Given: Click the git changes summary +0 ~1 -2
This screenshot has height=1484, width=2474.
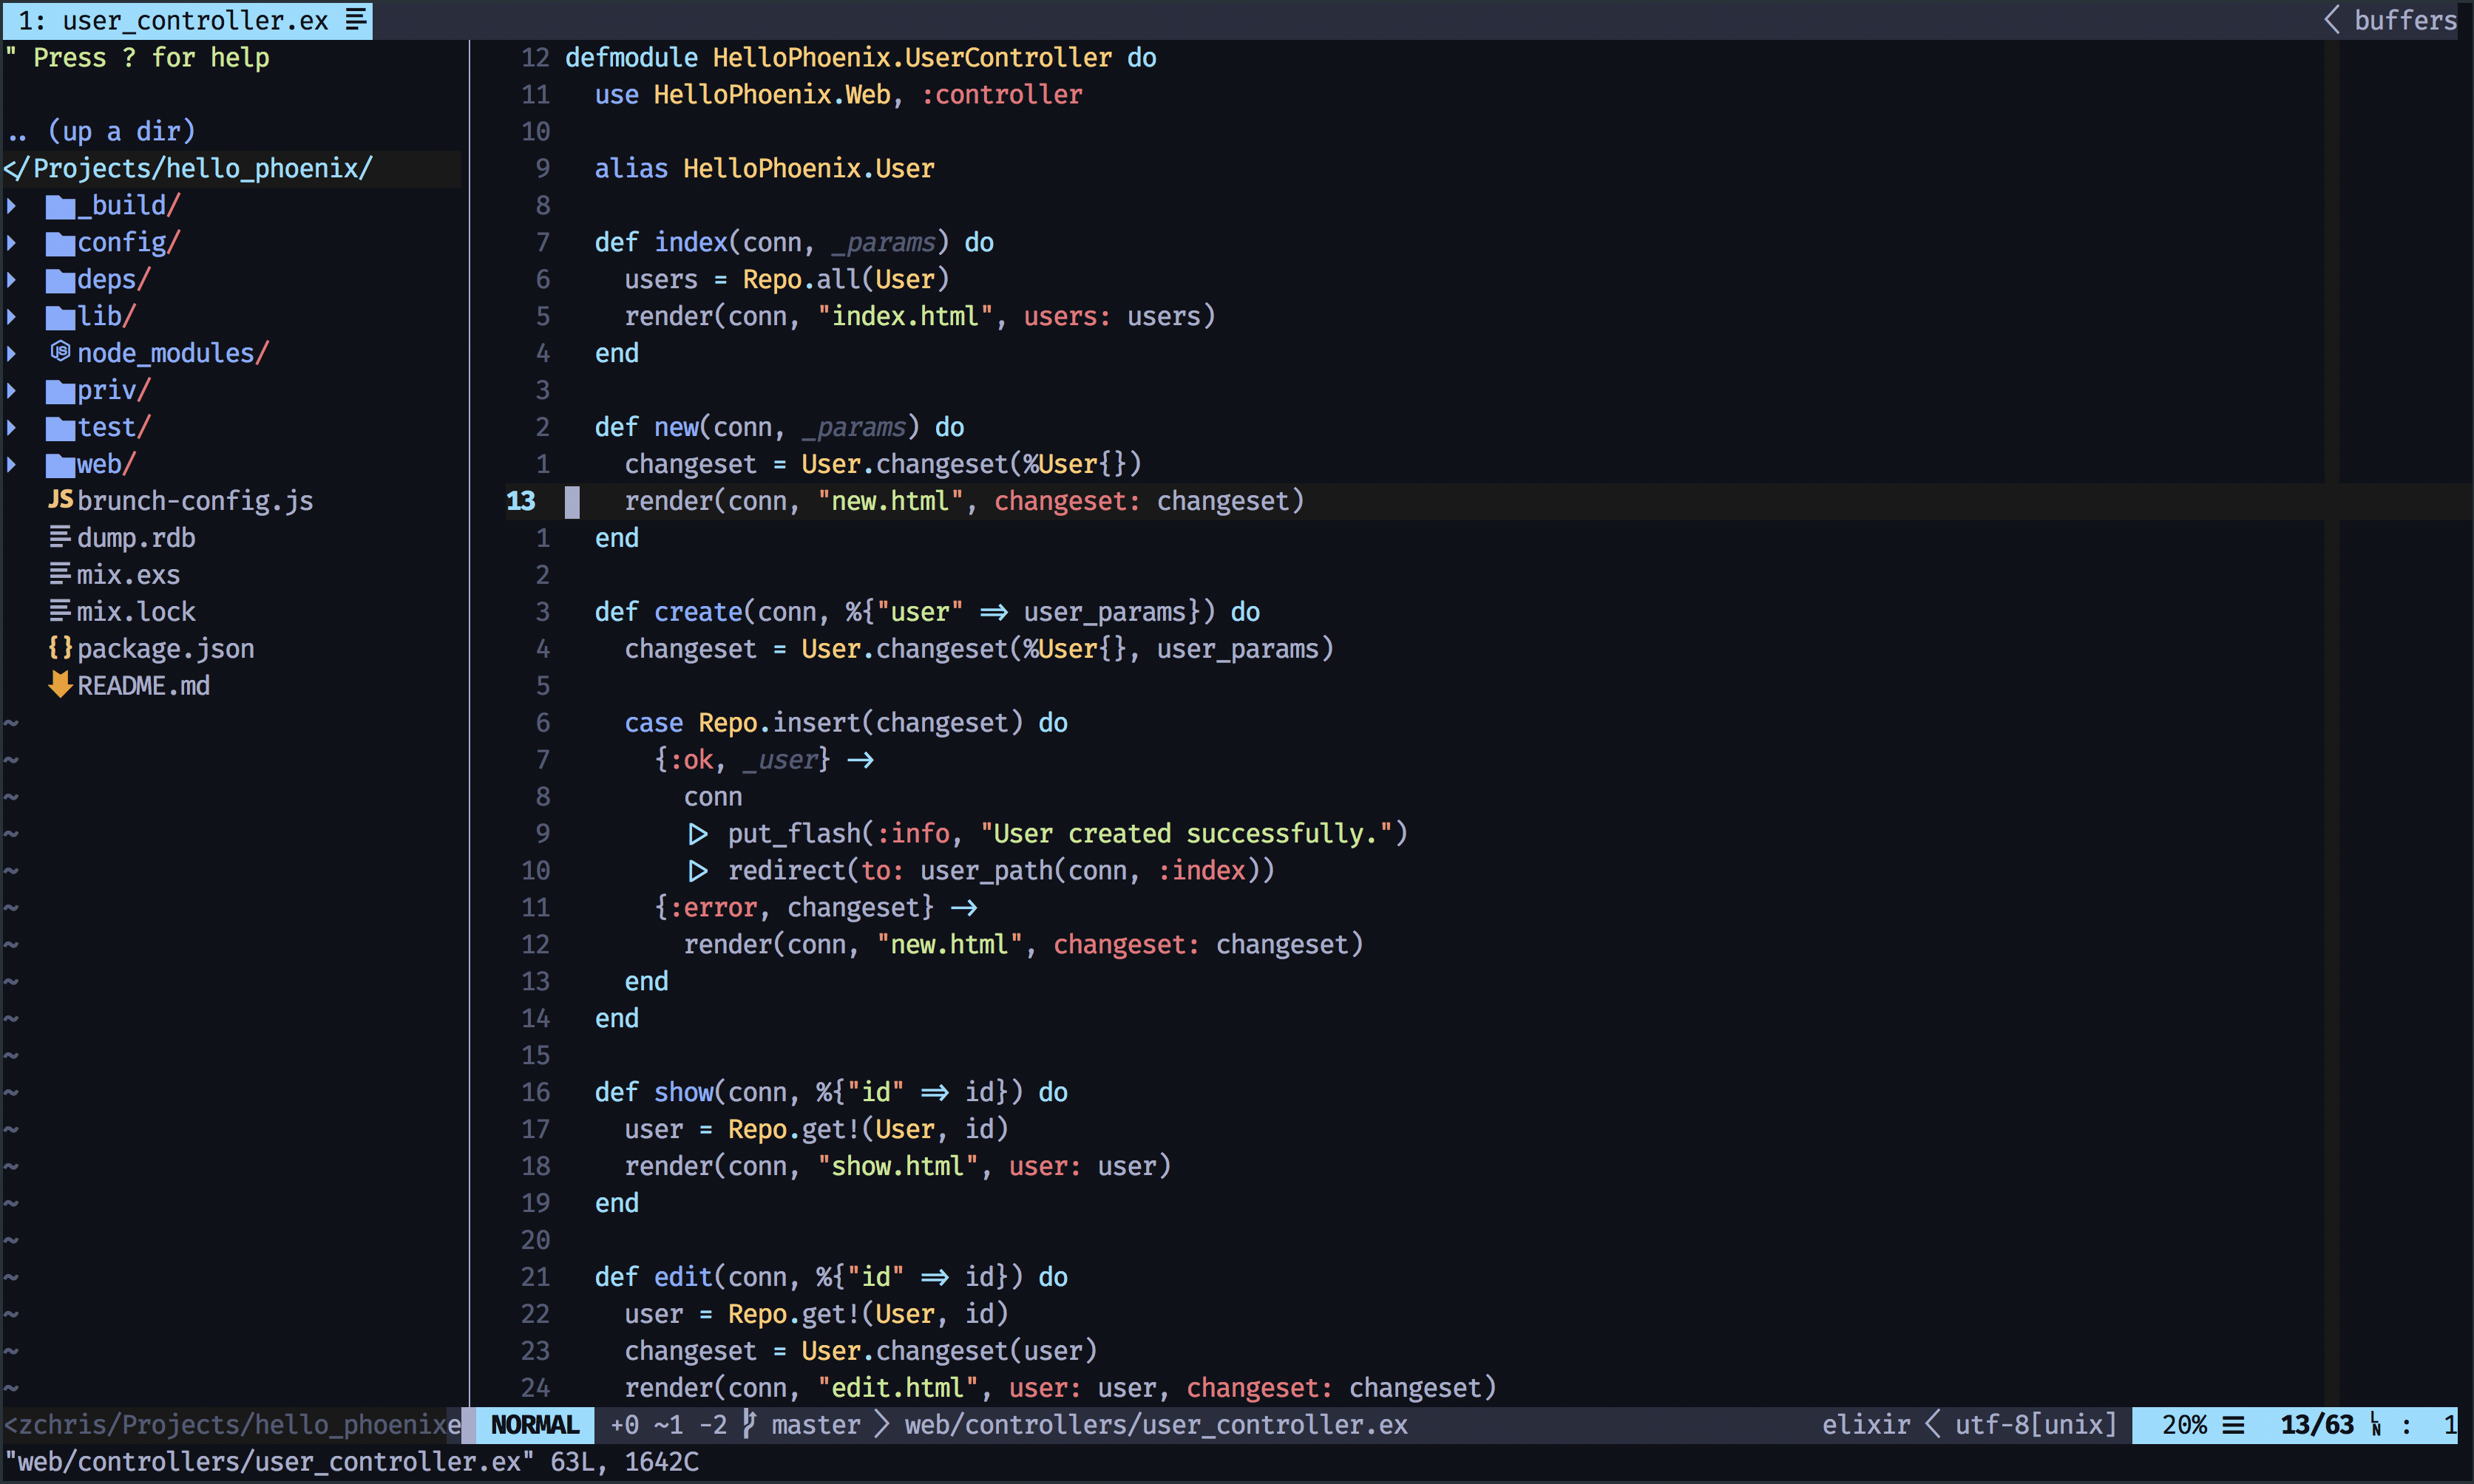Looking at the screenshot, I should (669, 1425).
